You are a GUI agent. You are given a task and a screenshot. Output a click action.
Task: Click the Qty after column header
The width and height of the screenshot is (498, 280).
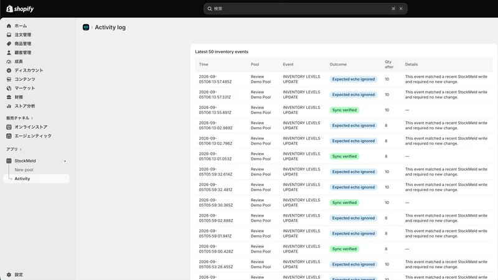pos(389,64)
